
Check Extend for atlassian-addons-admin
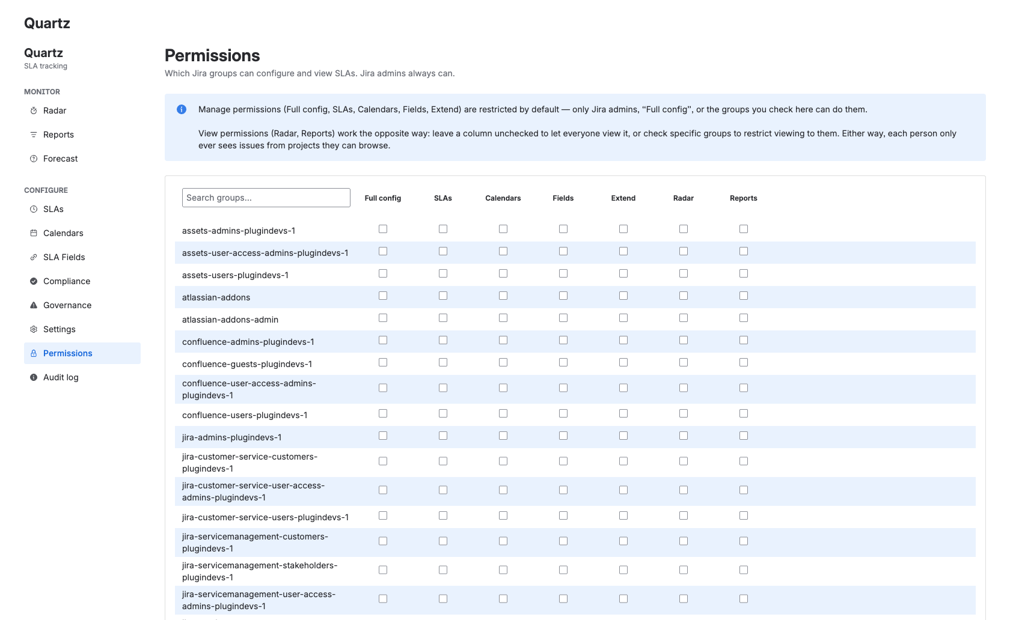coord(623,318)
